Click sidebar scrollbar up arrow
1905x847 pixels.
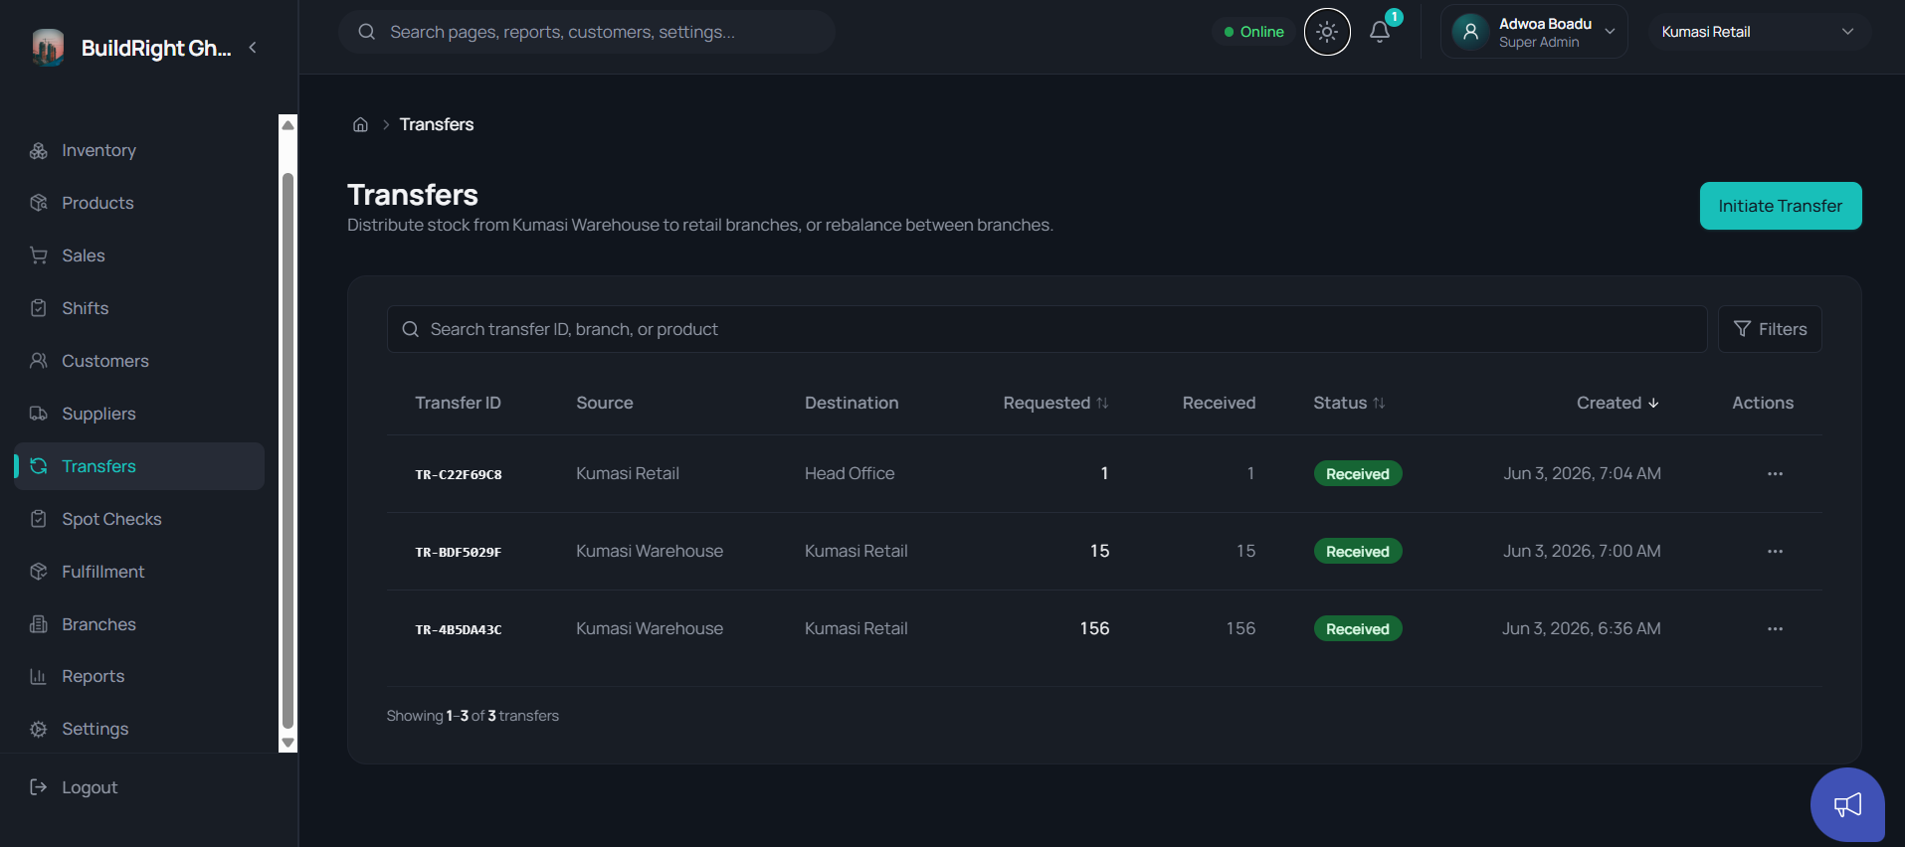pos(287,124)
